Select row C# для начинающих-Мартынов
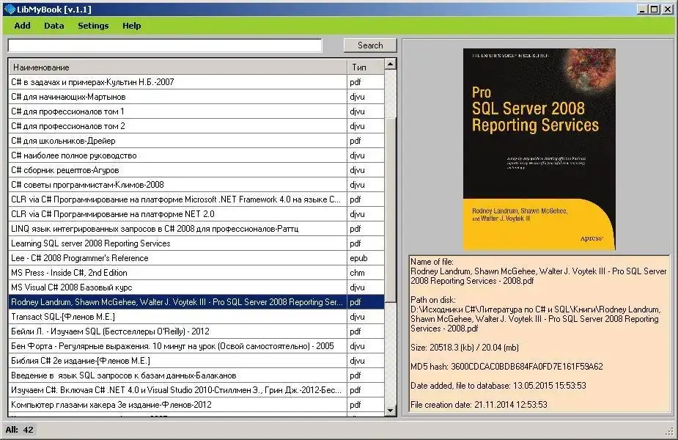 pos(196,97)
